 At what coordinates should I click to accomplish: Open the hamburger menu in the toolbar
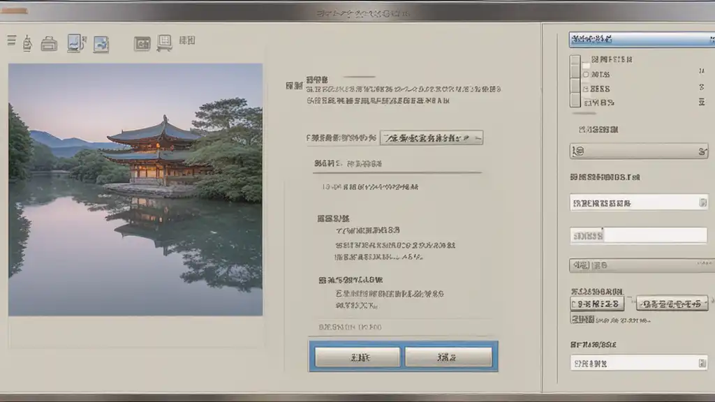pos(12,40)
